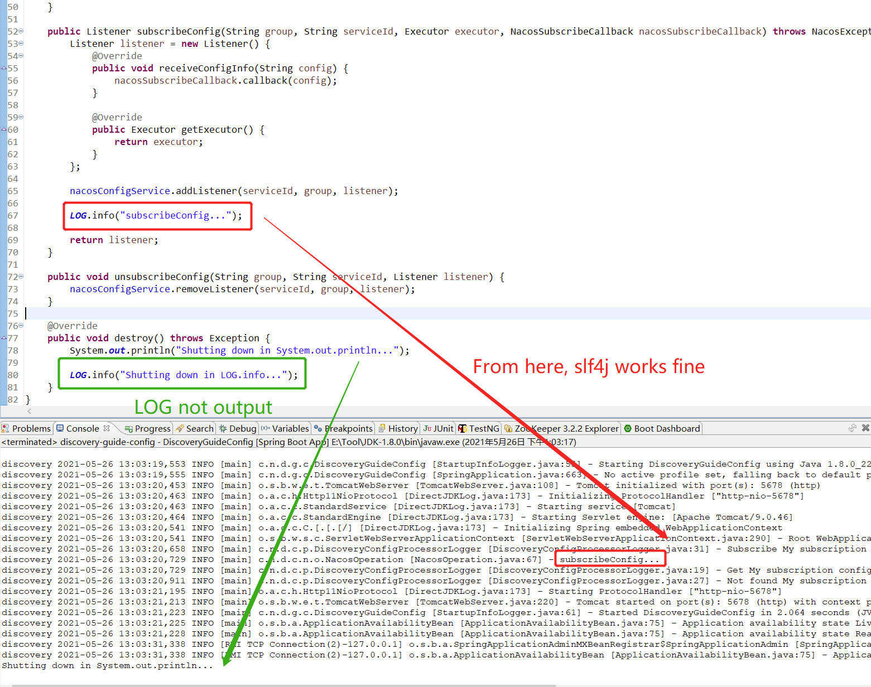Viewport: 871px width, 687px height.
Task: Click the 'return listener;' line
Action: (114, 240)
